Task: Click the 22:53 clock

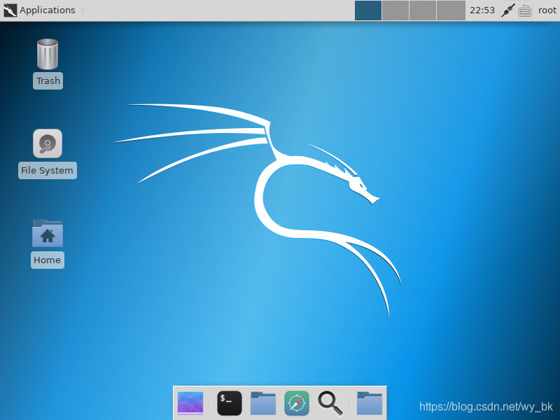Action: (x=482, y=10)
